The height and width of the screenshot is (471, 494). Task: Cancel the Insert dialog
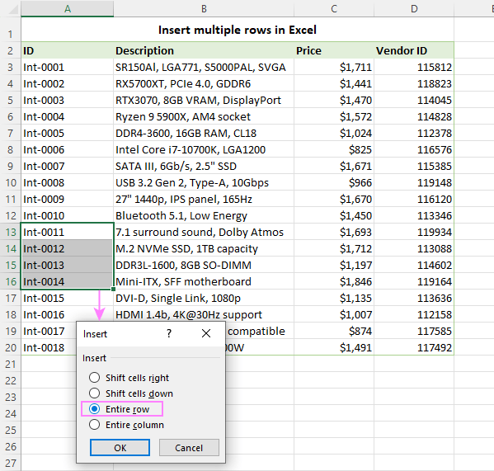(x=189, y=448)
